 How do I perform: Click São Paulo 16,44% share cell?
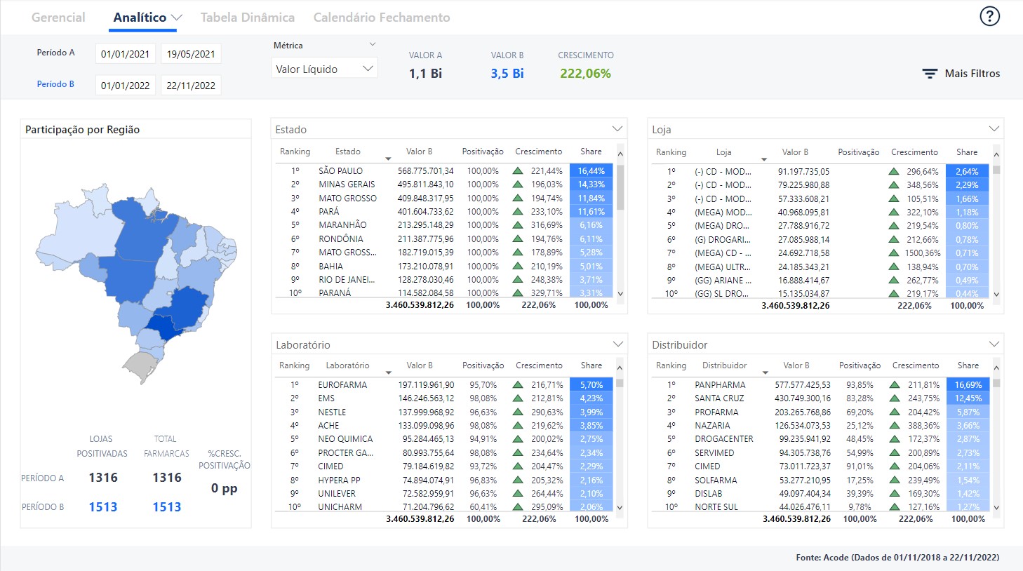[591, 170]
